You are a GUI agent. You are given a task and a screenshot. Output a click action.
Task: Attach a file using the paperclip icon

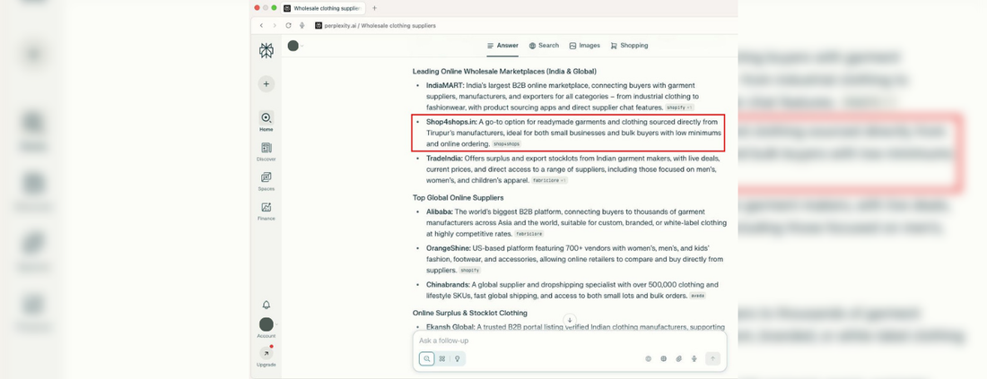tap(679, 358)
